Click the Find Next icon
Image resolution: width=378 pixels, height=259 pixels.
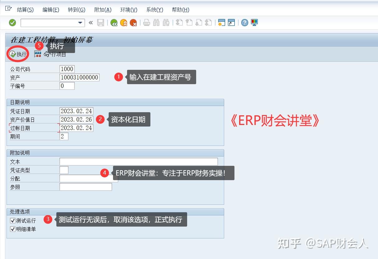[x=166, y=22]
